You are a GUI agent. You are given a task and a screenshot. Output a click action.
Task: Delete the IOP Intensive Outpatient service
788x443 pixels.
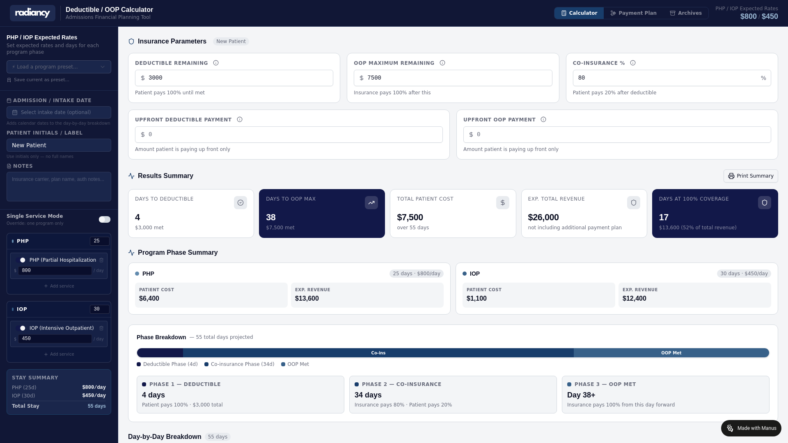point(101,328)
